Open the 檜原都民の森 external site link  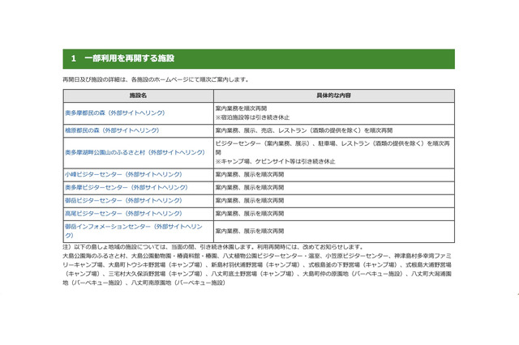tap(112, 130)
